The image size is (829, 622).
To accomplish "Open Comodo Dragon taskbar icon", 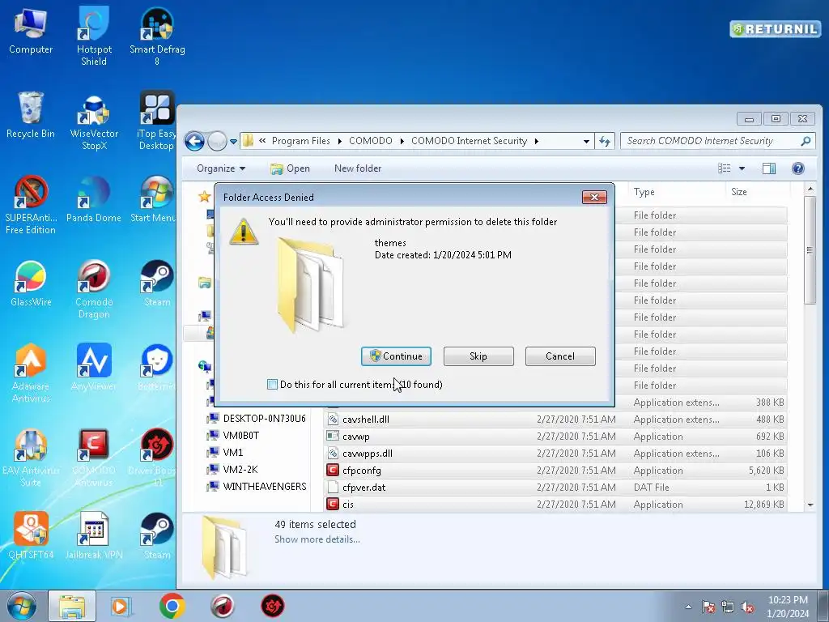I will 223,606.
